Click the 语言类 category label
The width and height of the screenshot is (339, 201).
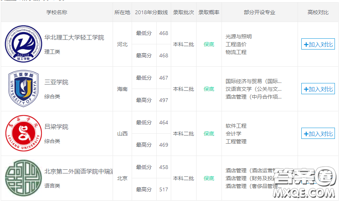click(52, 186)
